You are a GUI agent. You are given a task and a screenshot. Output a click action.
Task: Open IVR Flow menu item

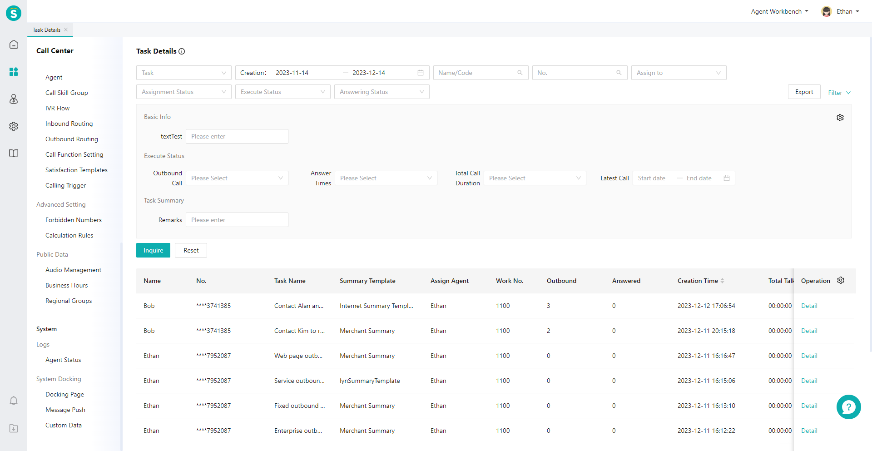point(57,108)
